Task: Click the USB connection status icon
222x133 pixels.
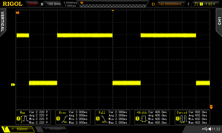Action: pyautogui.click(x=205, y=129)
